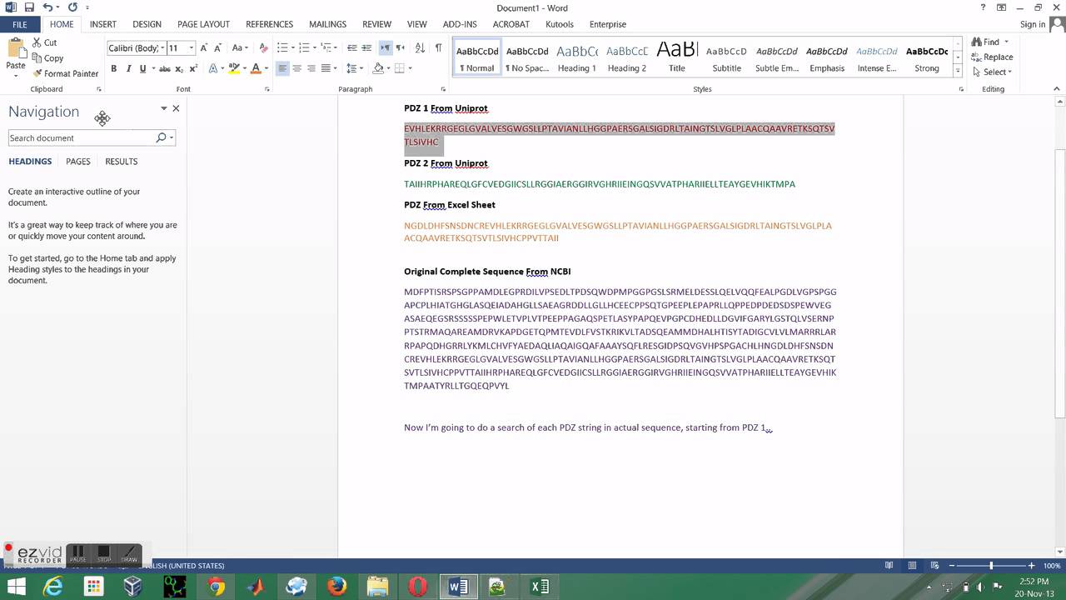Switch to the INSERT tab

point(103,24)
